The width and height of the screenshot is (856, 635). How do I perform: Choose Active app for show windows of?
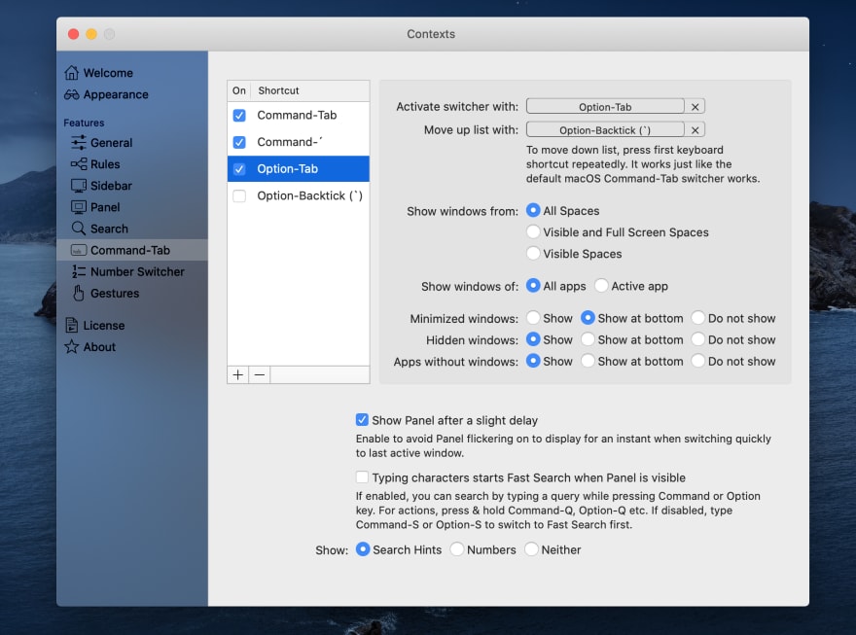tap(601, 285)
